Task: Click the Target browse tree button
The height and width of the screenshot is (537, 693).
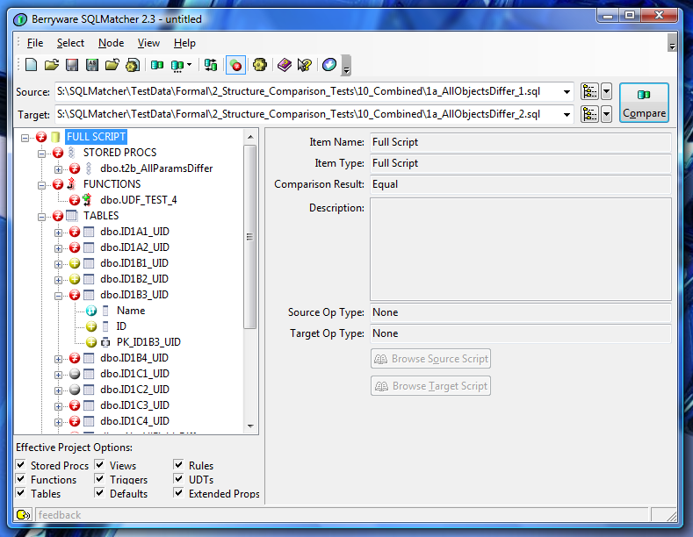Action: point(589,114)
